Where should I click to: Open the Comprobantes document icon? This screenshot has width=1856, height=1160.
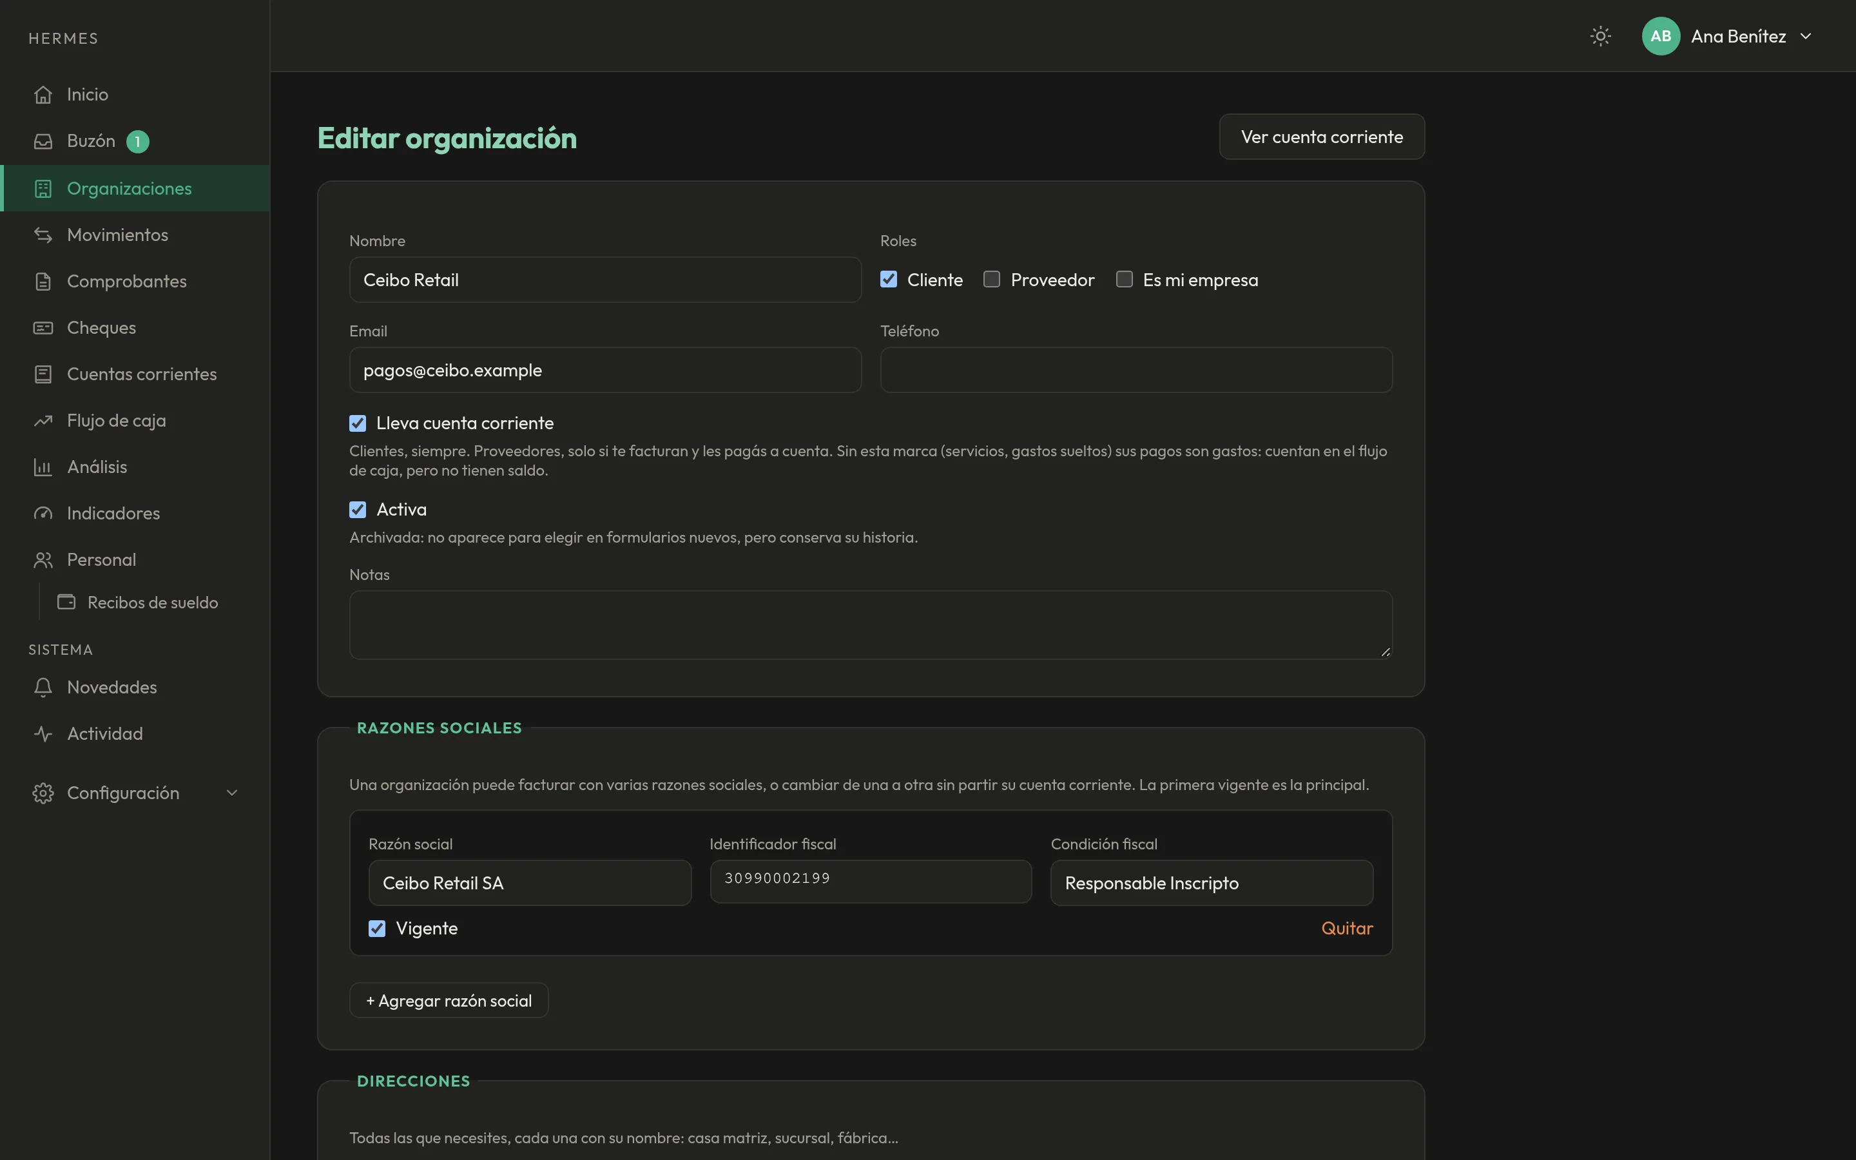43,282
